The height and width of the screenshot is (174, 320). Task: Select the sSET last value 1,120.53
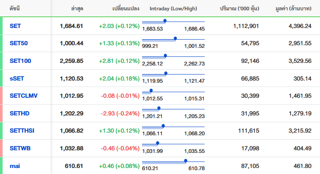click(x=71, y=78)
